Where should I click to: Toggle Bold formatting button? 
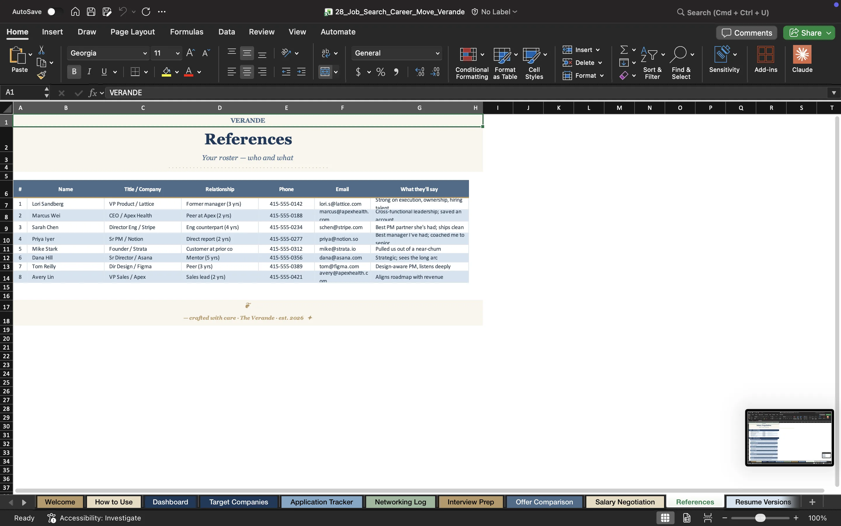coord(74,72)
